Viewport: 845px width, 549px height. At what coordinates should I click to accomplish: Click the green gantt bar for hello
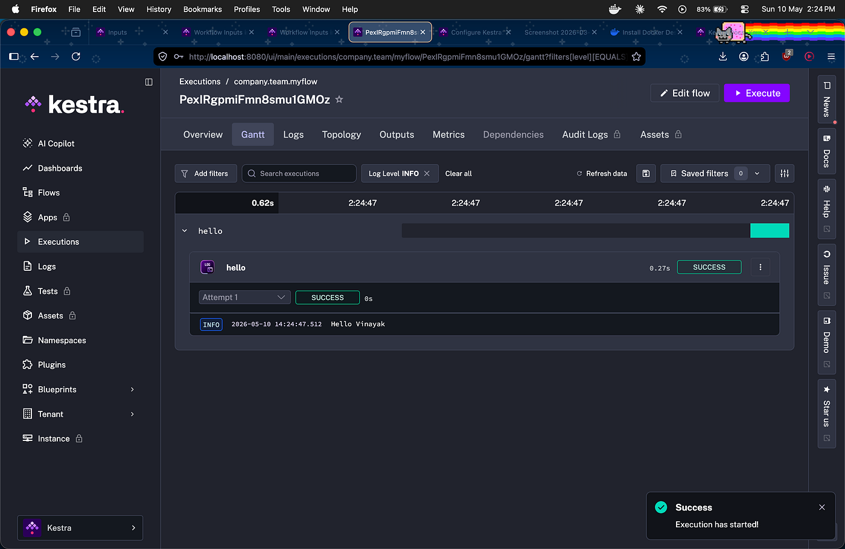(x=770, y=230)
